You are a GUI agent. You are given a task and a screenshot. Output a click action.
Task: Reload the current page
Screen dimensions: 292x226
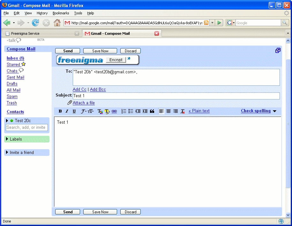click(x=35, y=23)
